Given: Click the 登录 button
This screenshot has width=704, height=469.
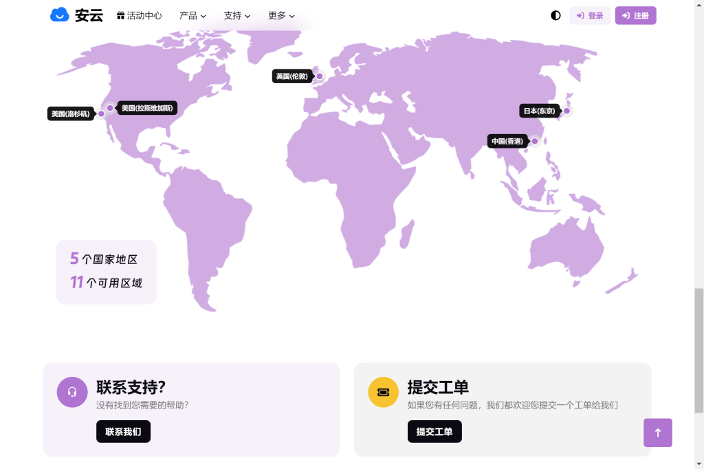Looking at the screenshot, I should pyautogui.click(x=590, y=14).
